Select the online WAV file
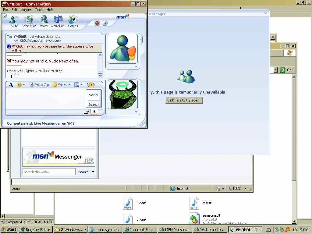 pyautogui.click(x=200, y=203)
